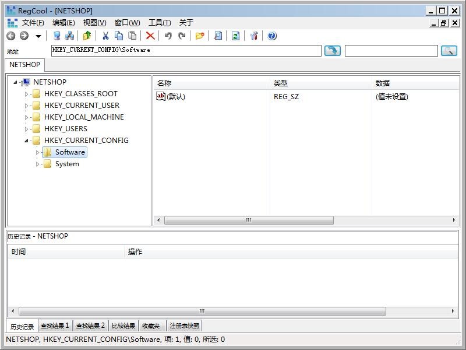Collapse the HKEY_CURRENT_CONFIG tree node
Image resolution: width=466 pixels, height=350 pixels.
[26, 140]
